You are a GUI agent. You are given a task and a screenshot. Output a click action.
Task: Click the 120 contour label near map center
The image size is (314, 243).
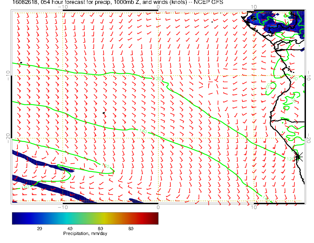pos(157,79)
